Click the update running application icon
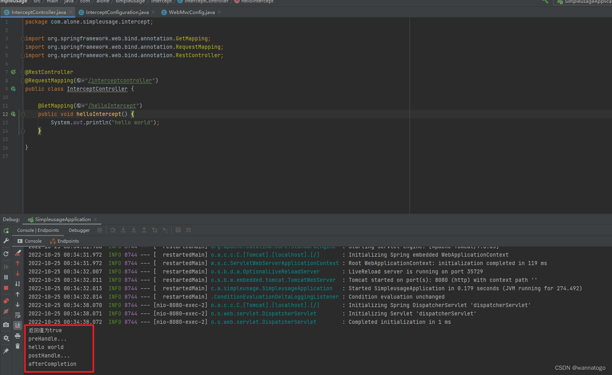The image size is (612, 375). pyautogui.click(x=6, y=254)
